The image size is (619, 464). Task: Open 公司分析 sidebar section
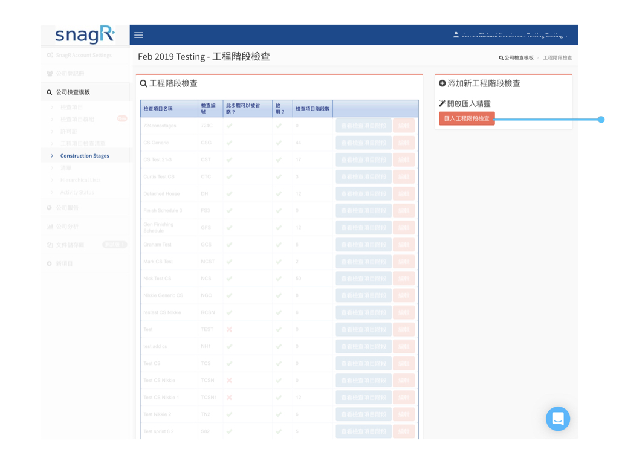pos(85,226)
